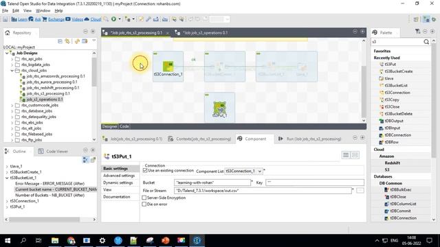Pick tS3BucketDelete in the Palette

pos(399,114)
